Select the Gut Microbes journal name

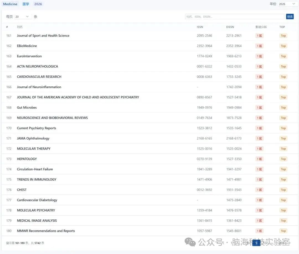(27, 108)
